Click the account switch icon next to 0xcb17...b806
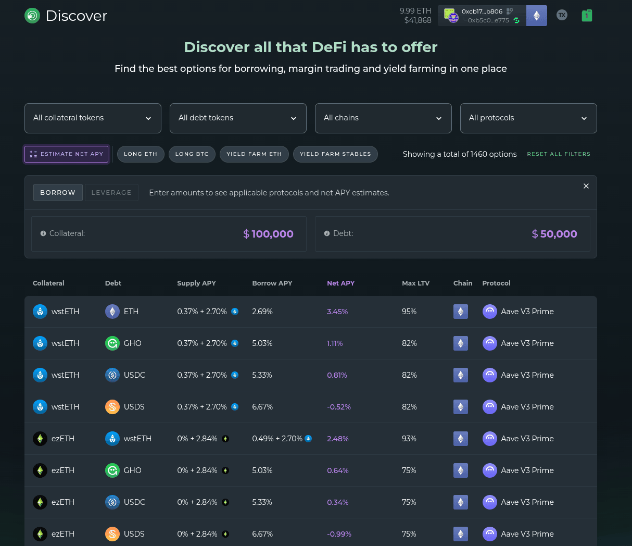The width and height of the screenshot is (632, 546). pos(510,11)
